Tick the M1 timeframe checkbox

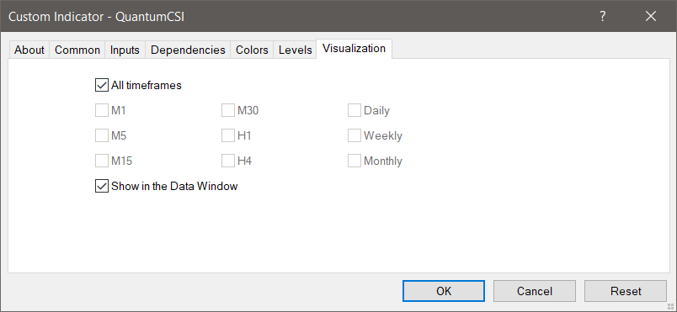[x=101, y=111]
